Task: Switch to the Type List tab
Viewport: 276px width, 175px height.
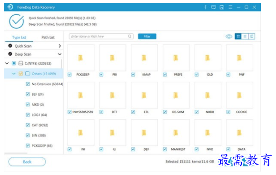Action: (x=19, y=37)
